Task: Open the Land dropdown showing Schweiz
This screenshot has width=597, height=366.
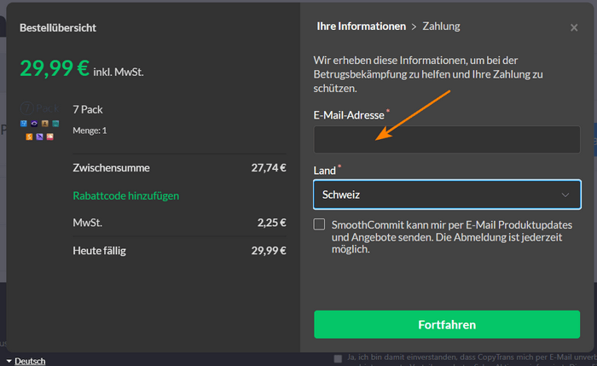Action: coord(447,195)
